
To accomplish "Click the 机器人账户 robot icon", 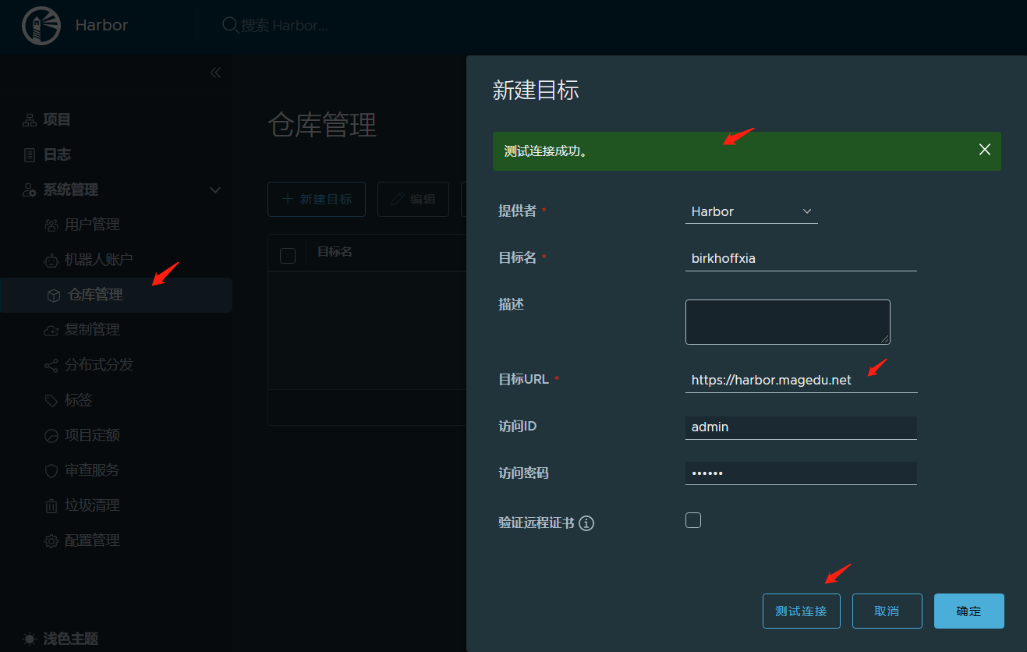I will pyautogui.click(x=51, y=260).
